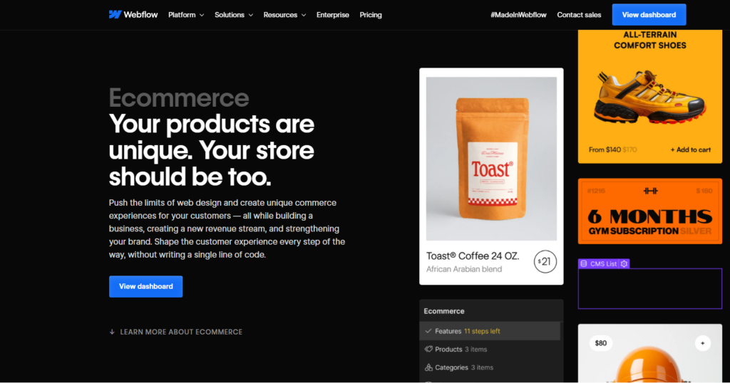Click the Features checkmark icon
Viewport: 730px width, 383px height.
[x=428, y=331]
